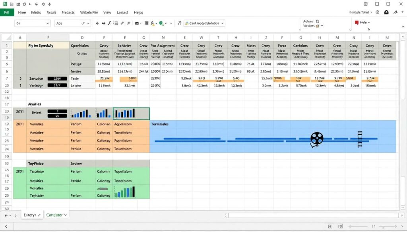Click the plus icon in the title bar
This screenshot has width=407, height=232.
pos(50,4)
